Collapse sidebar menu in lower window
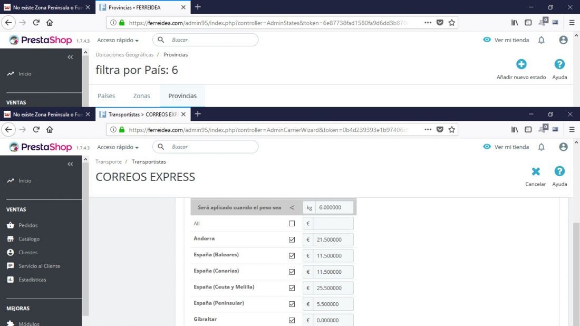 (x=70, y=164)
